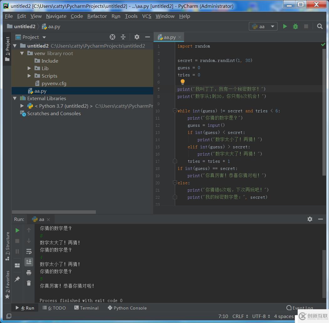Run the aa configuration with green play button
Viewport: 329px width, 323px height.
pos(285,27)
